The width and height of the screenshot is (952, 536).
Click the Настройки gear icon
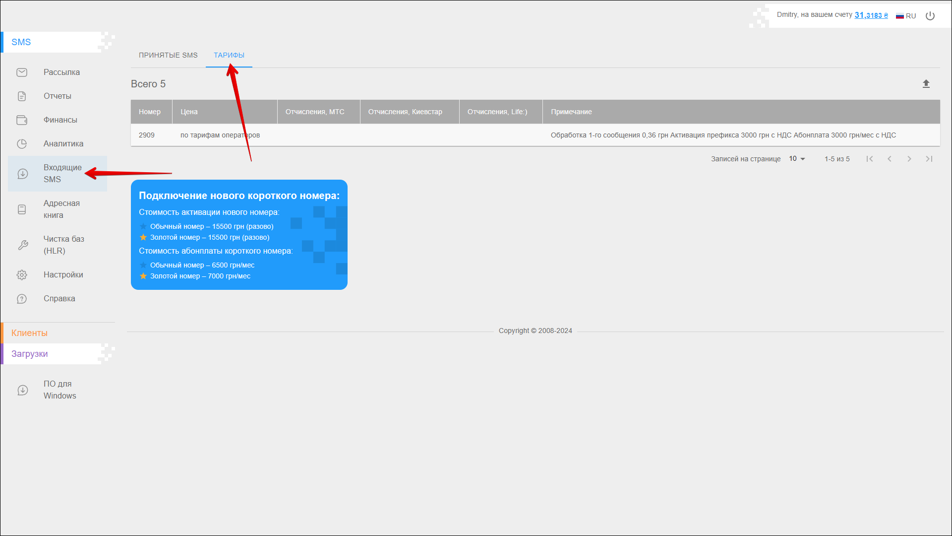(x=22, y=275)
